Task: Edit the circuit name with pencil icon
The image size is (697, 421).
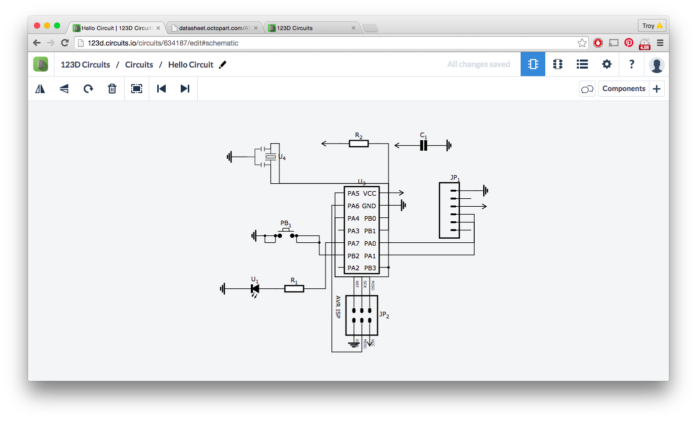Action: point(223,65)
